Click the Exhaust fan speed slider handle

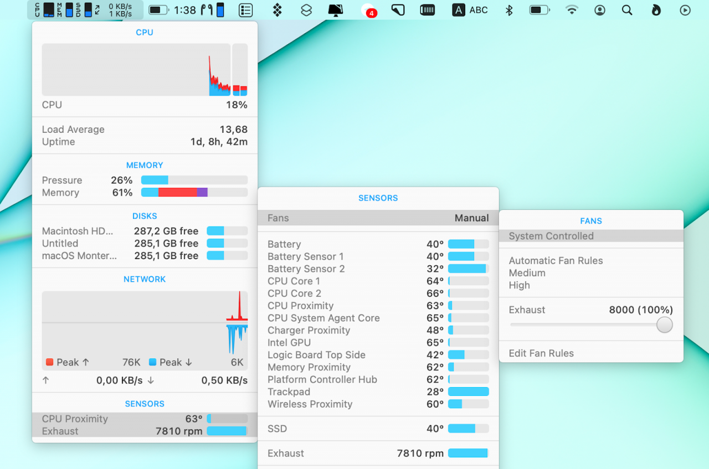[x=664, y=324]
